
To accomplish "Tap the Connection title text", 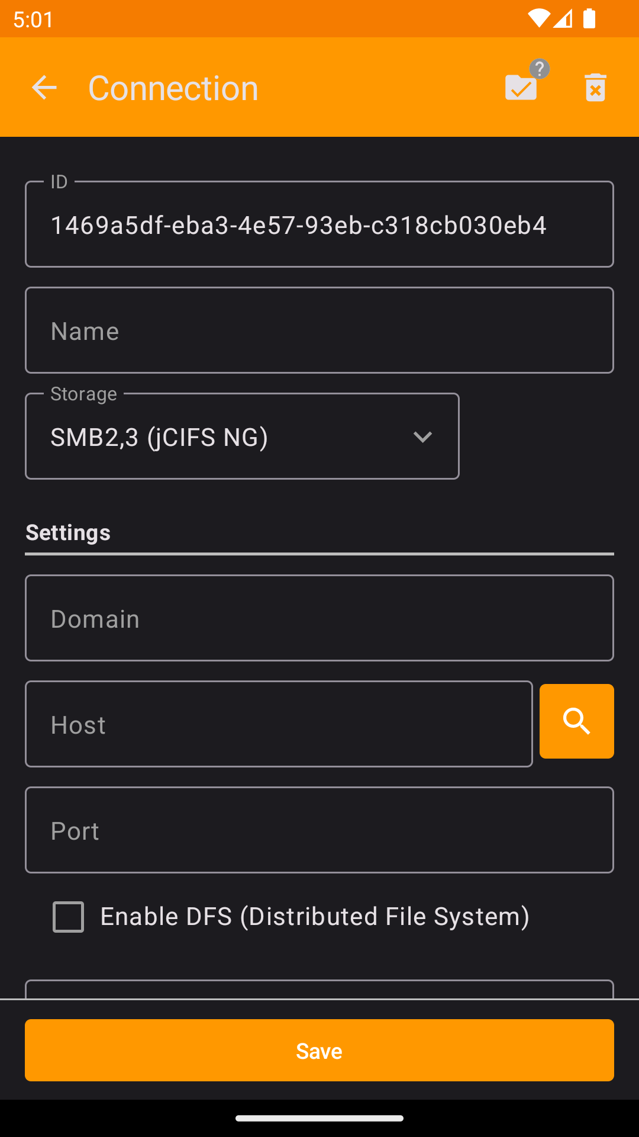I will click(x=173, y=89).
